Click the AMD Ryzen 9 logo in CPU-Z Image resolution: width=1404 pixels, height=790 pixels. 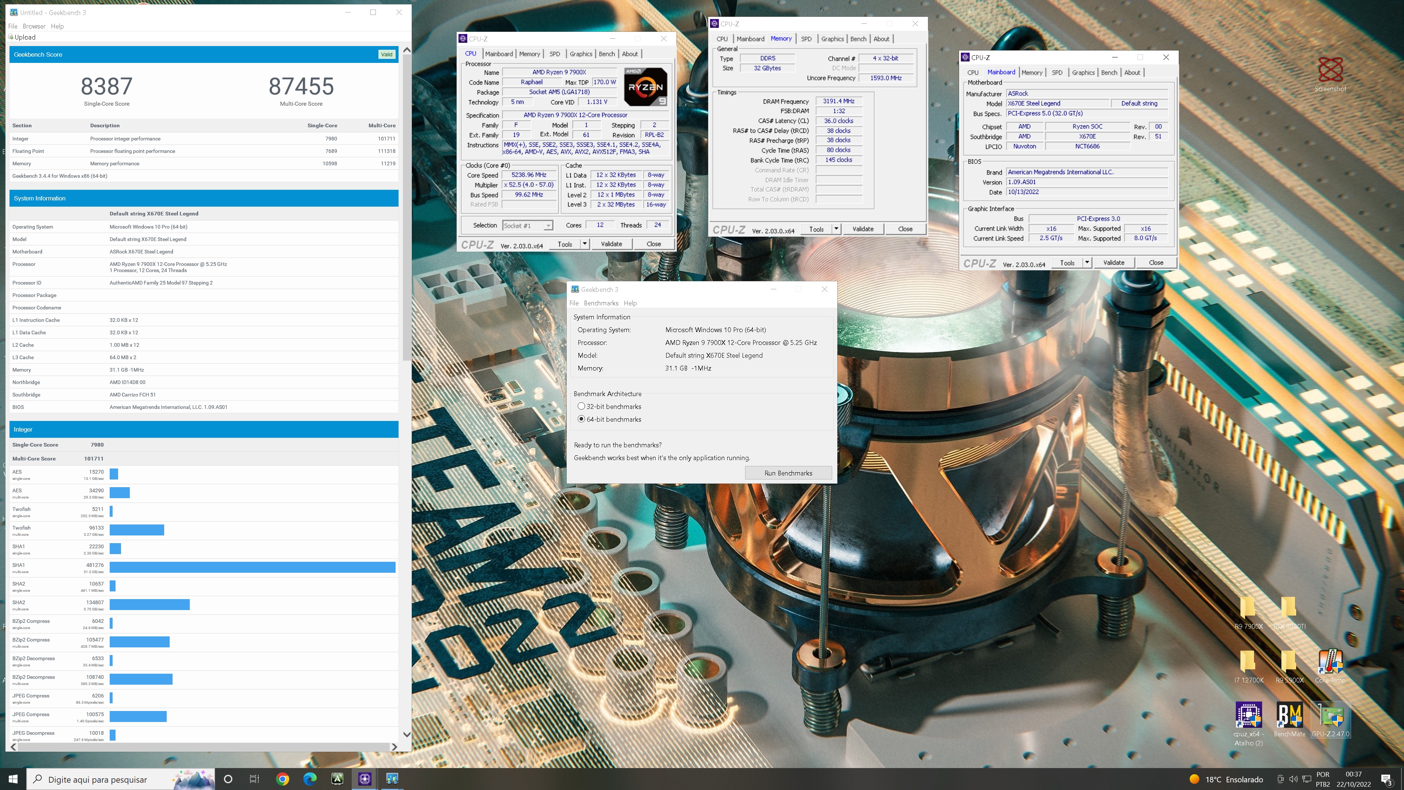pos(645,87)
